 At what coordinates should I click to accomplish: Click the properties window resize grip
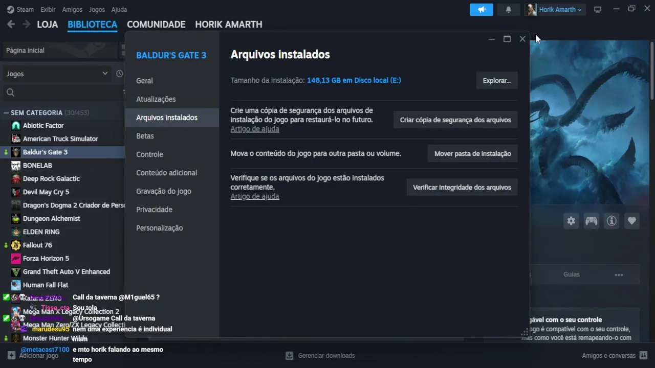coord(524,333)
